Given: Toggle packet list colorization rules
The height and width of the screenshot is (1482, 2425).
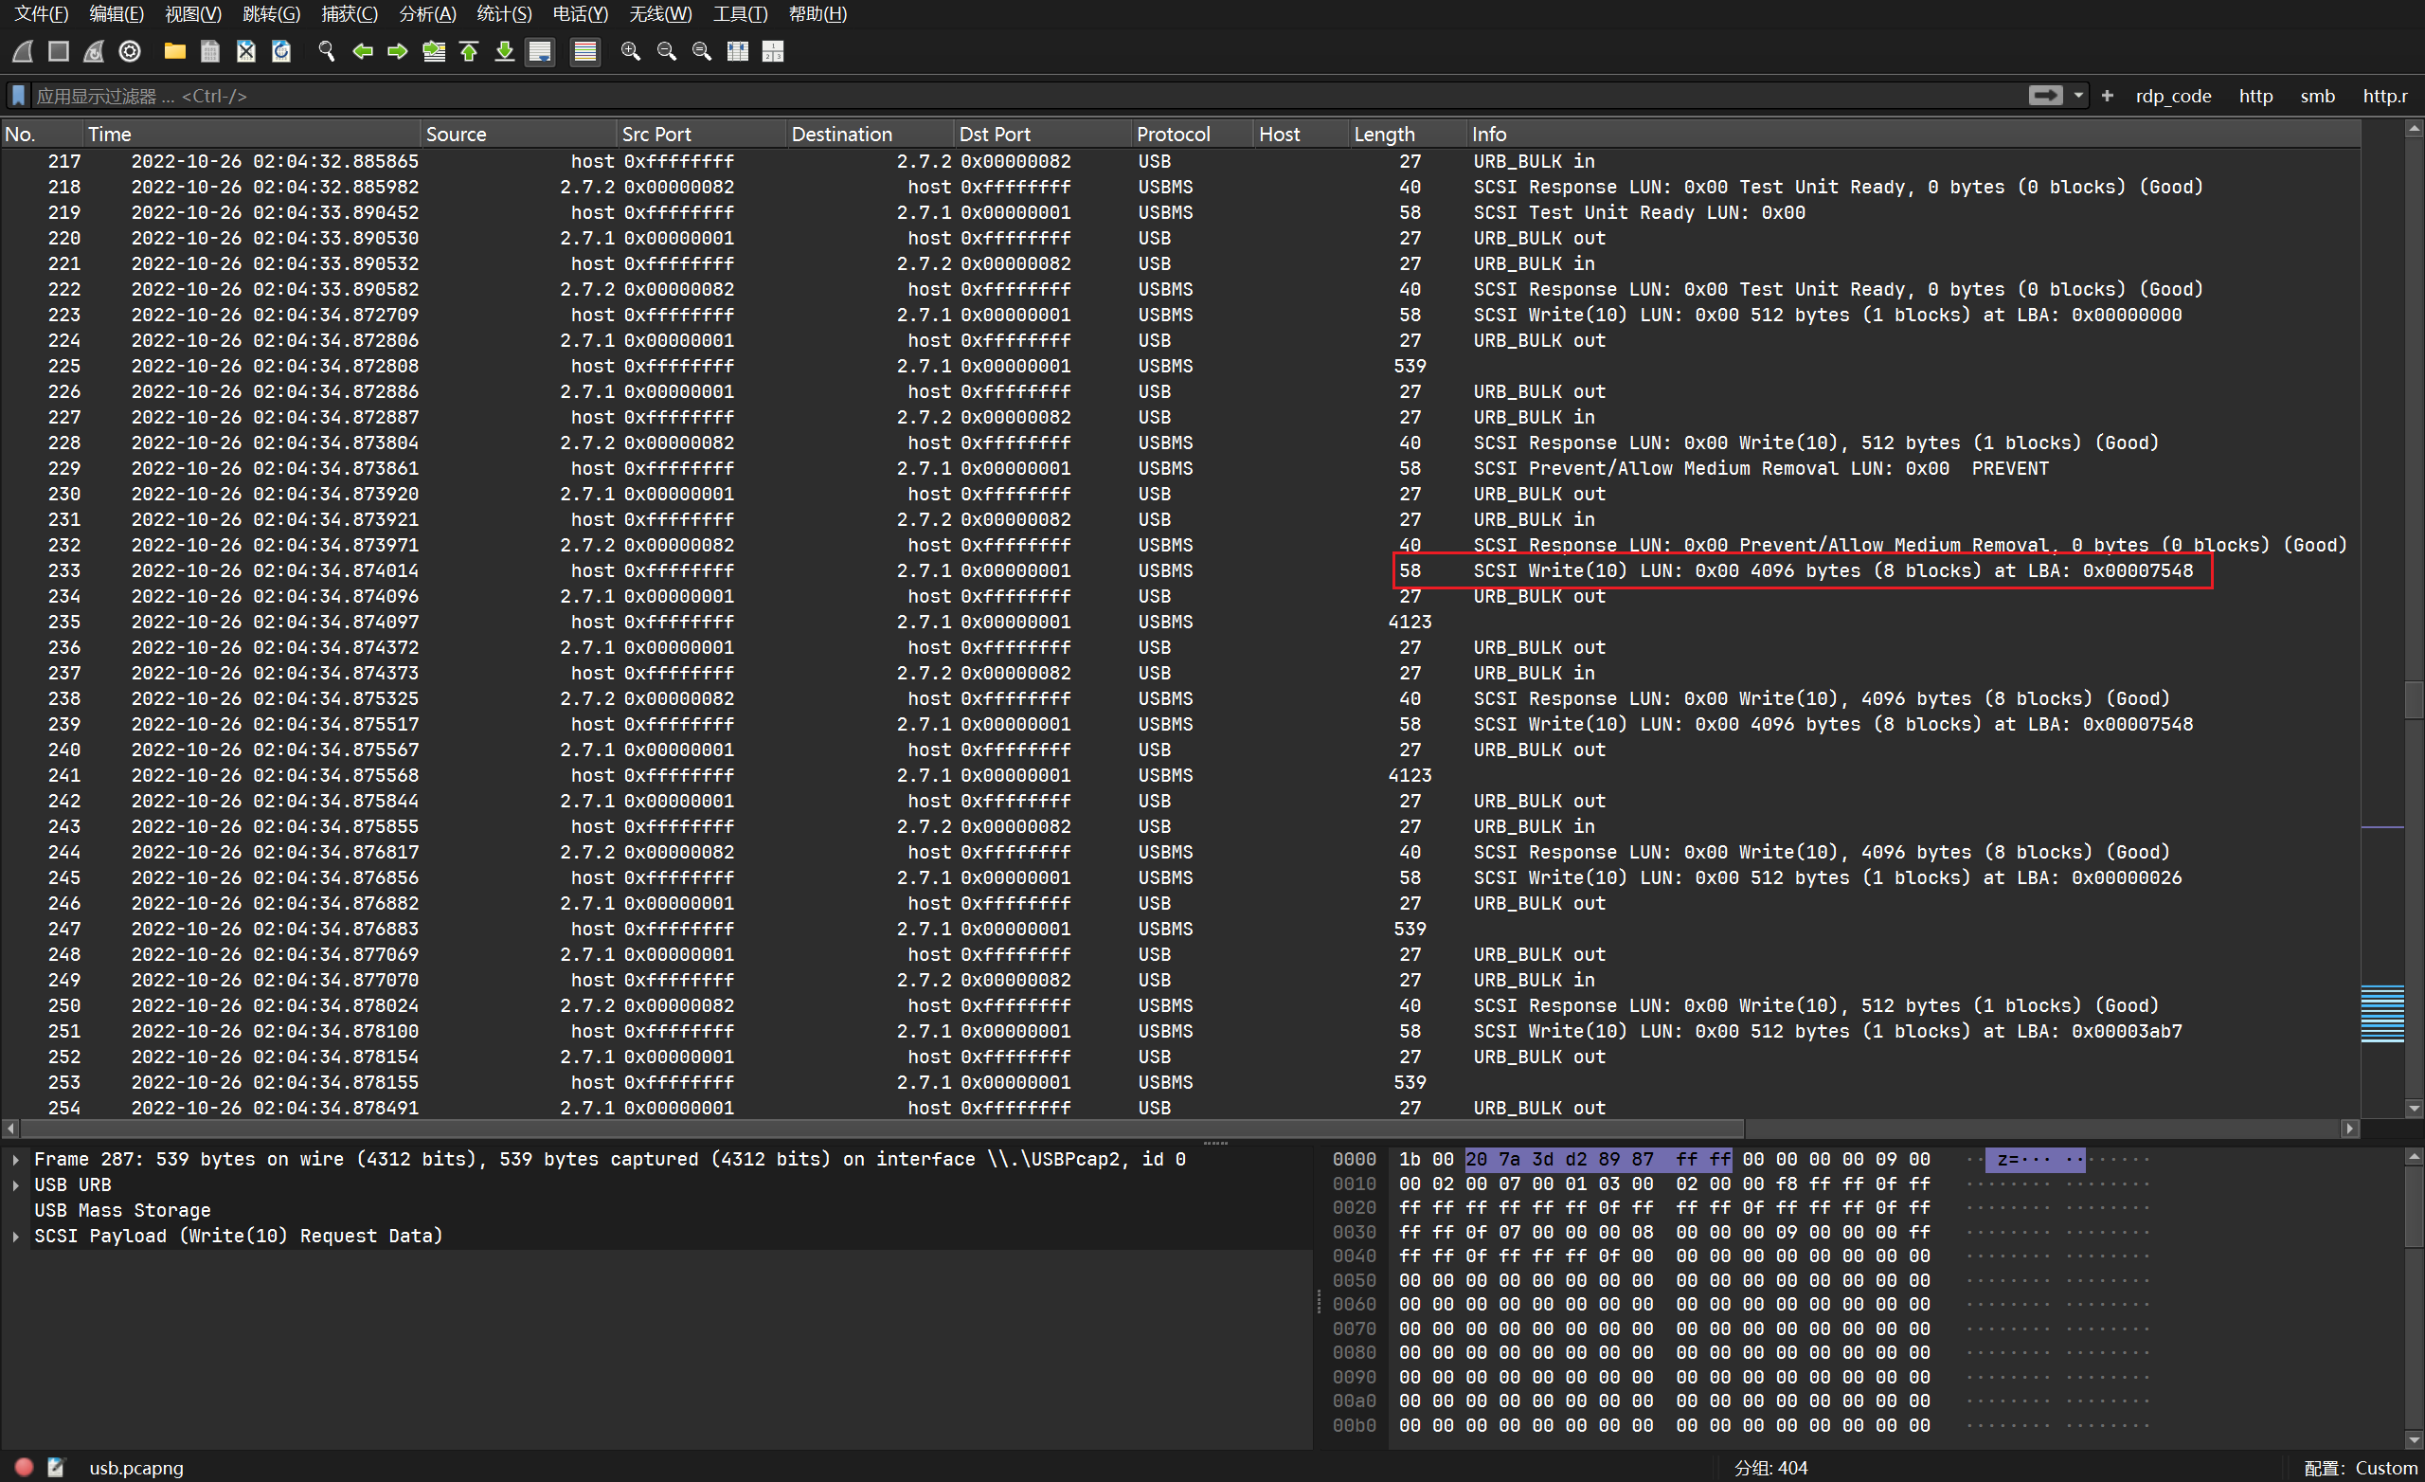Looking at the screenshot, I should pos(585,51).
